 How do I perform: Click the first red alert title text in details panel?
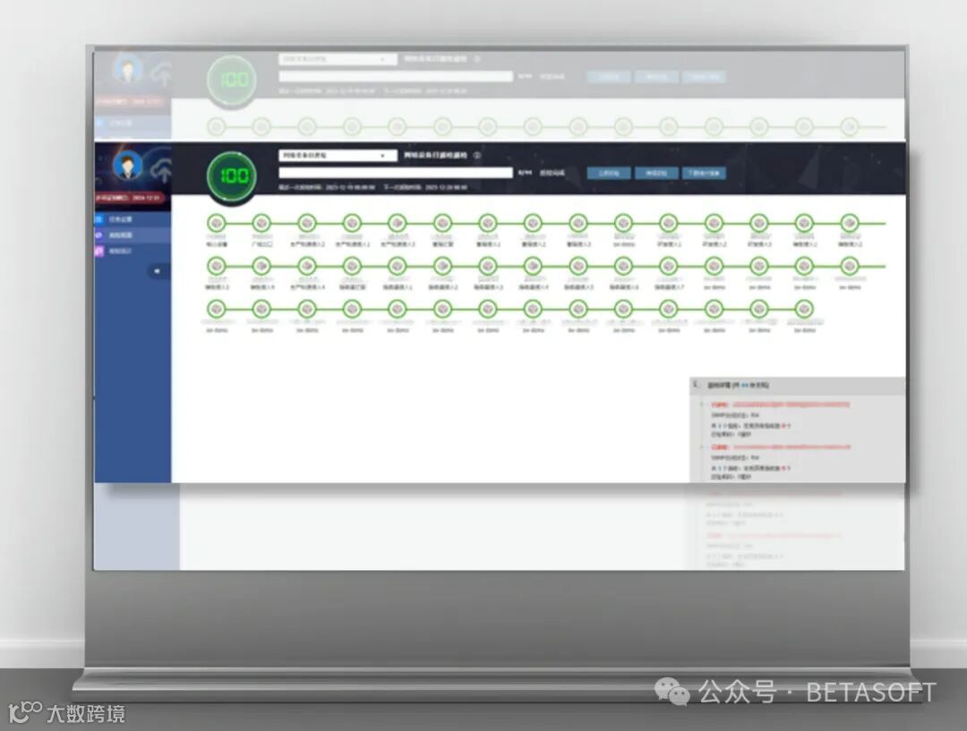[x=781, y=405]
